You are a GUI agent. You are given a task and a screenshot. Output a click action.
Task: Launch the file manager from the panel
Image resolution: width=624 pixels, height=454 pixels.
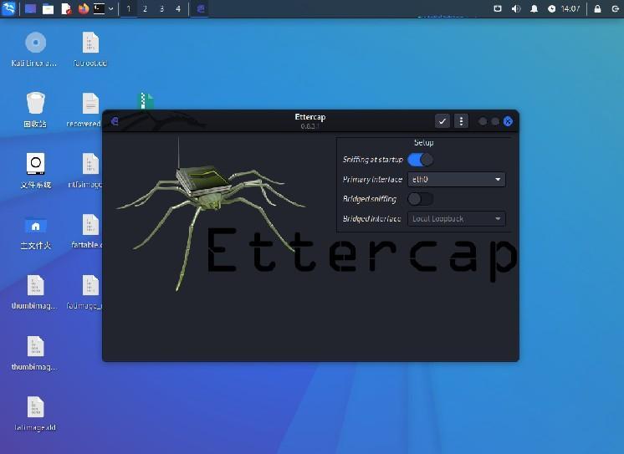[x=49, y=8]
